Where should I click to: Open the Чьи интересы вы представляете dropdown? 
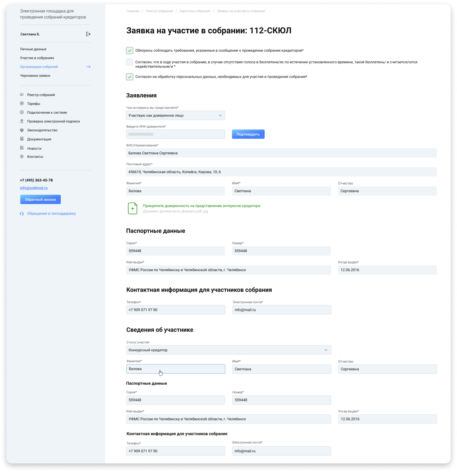[x=175, y=115]
